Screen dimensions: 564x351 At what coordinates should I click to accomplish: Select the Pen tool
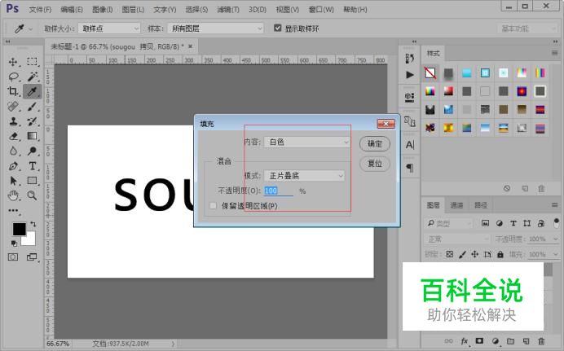13,166
